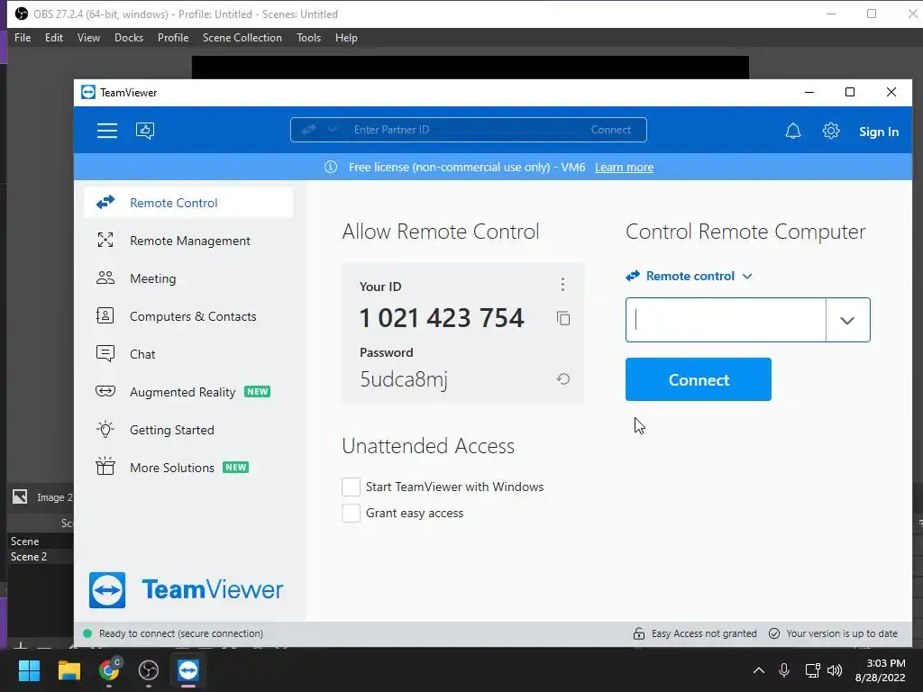Image resolution: width=923 pixels, height=692 pixels.
Task: Select Scene in the OBS scenes list
Action: (x=40, y=542)
